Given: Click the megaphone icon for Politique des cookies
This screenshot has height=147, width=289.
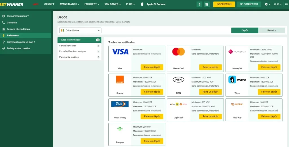Looking at the screenshot, I should tap(3, 48).
